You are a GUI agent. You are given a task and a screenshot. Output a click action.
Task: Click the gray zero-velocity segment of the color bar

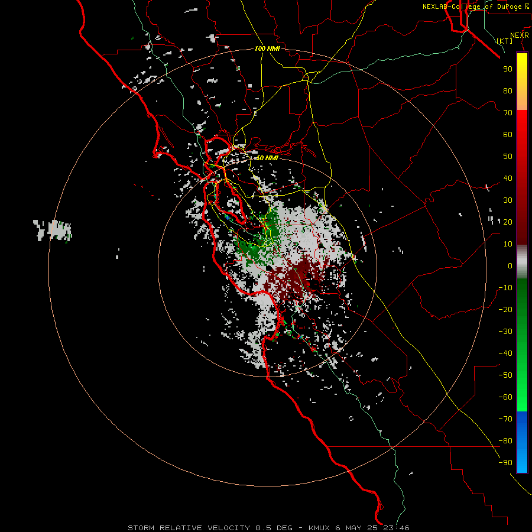tap(522, 262)
